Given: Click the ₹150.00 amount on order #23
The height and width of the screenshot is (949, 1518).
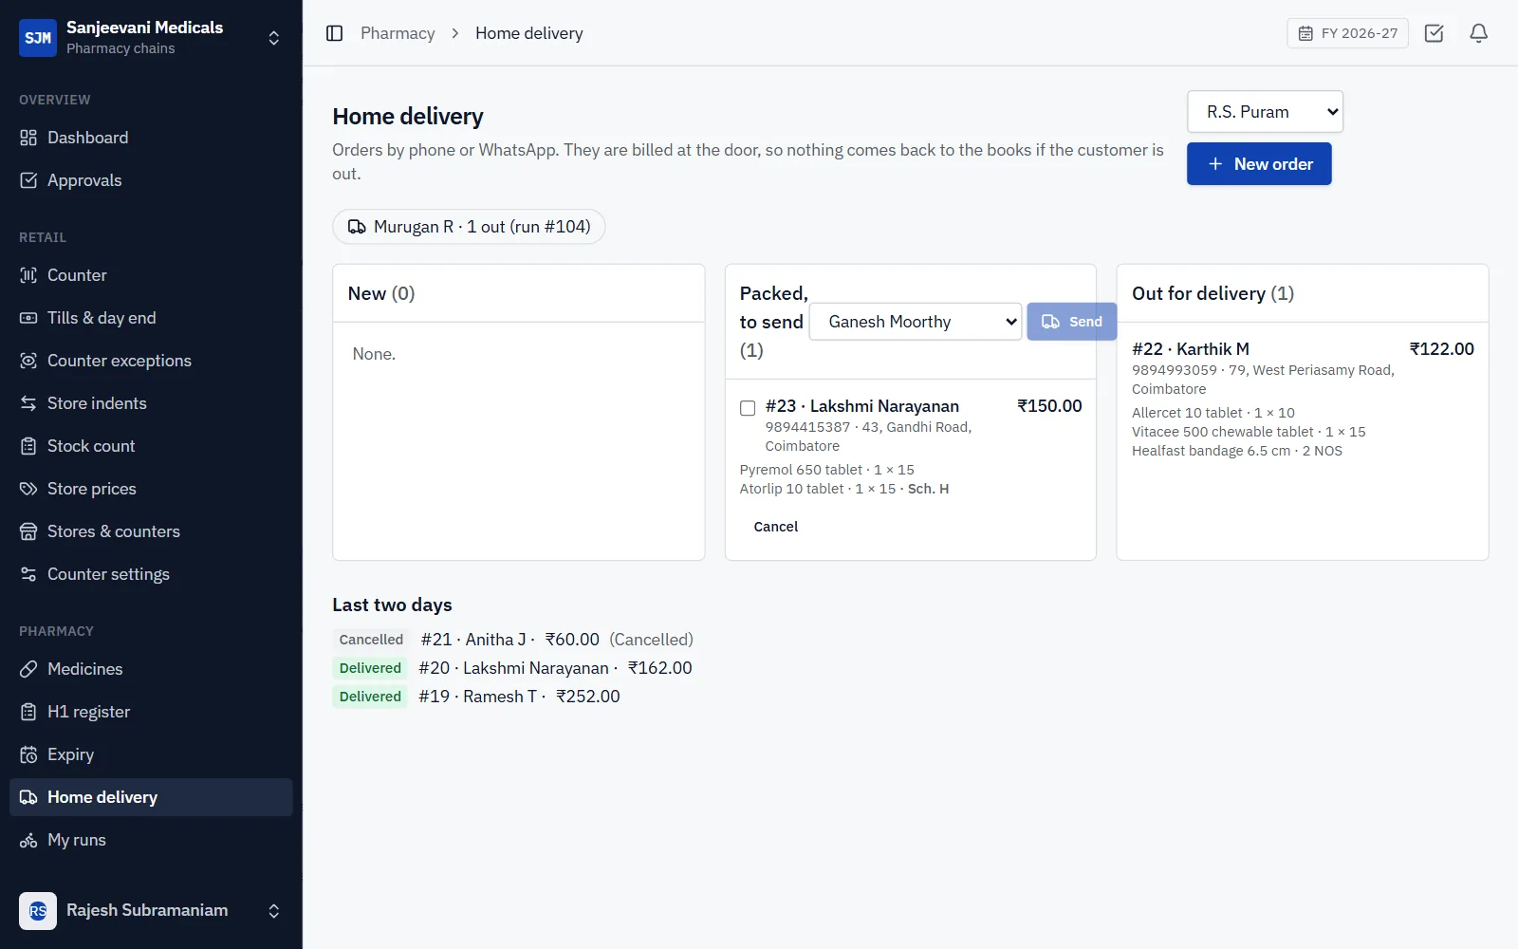Looking at the screenshot, I should coord(1049,406).
